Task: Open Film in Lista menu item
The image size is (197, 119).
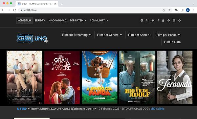Action: click(172, 42)
